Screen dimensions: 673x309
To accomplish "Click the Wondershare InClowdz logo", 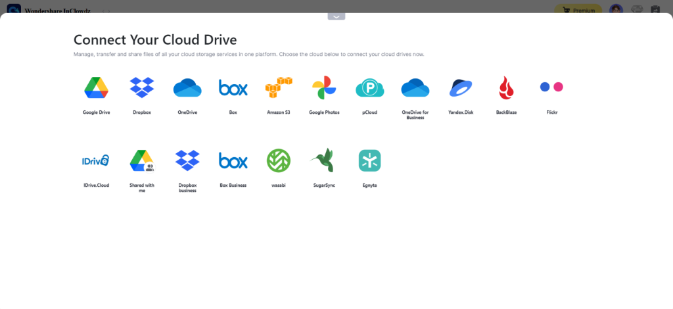I will pos(14,9).
